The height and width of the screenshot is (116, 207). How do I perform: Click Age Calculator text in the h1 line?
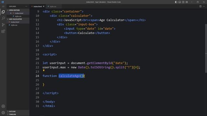[x=112, y=20]
